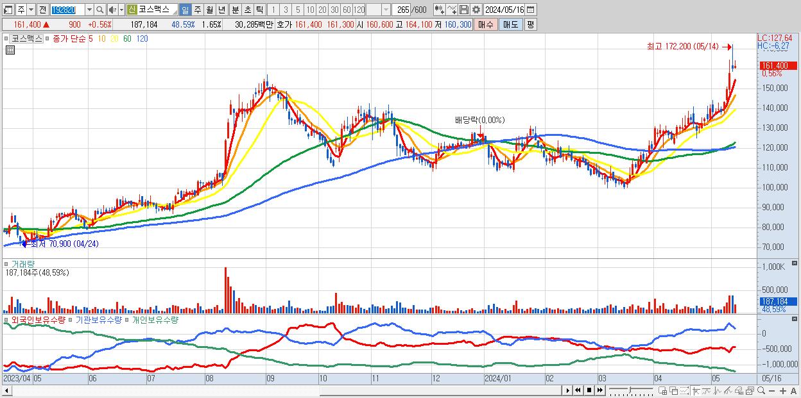This screenshot has height=398, width=801.
Task: Click the stock code field 192820
Action: click(67, 10)
